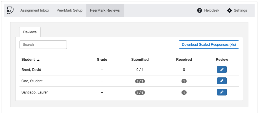258x113 pixels.
Task: Click submitted 1/1 badge for One, Student
Action: pos(140,81)
